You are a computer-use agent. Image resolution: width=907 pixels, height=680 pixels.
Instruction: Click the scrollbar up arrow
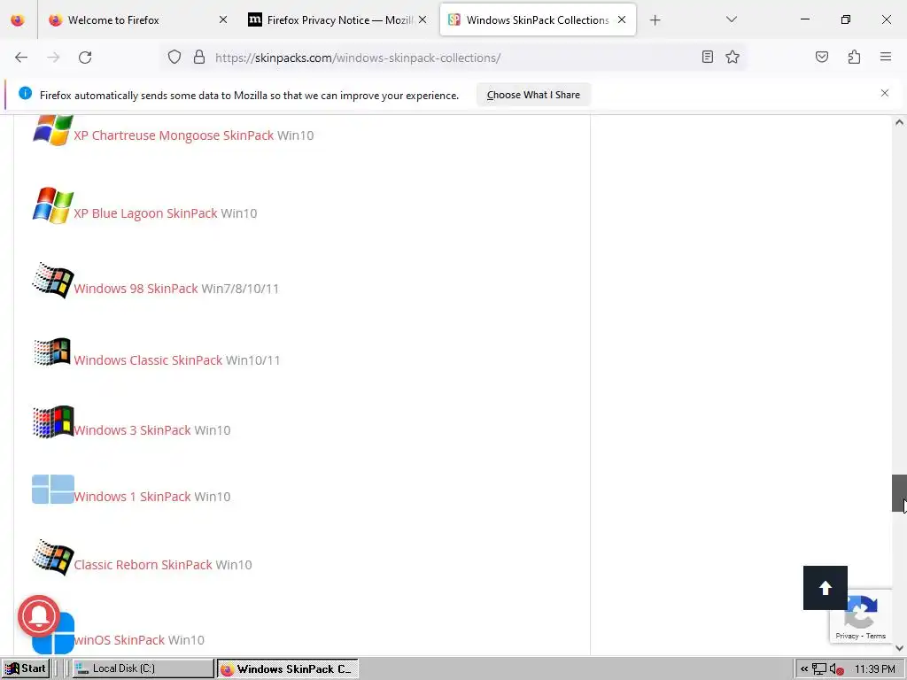pos(899,122)
